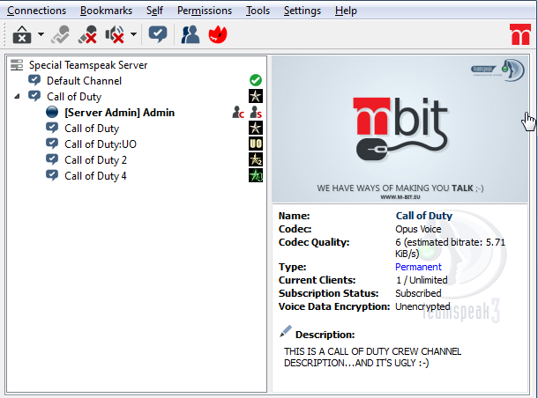This screenshot has height=398, width=538.
Task: Open the Settings menu
Action: coord(303,11)
